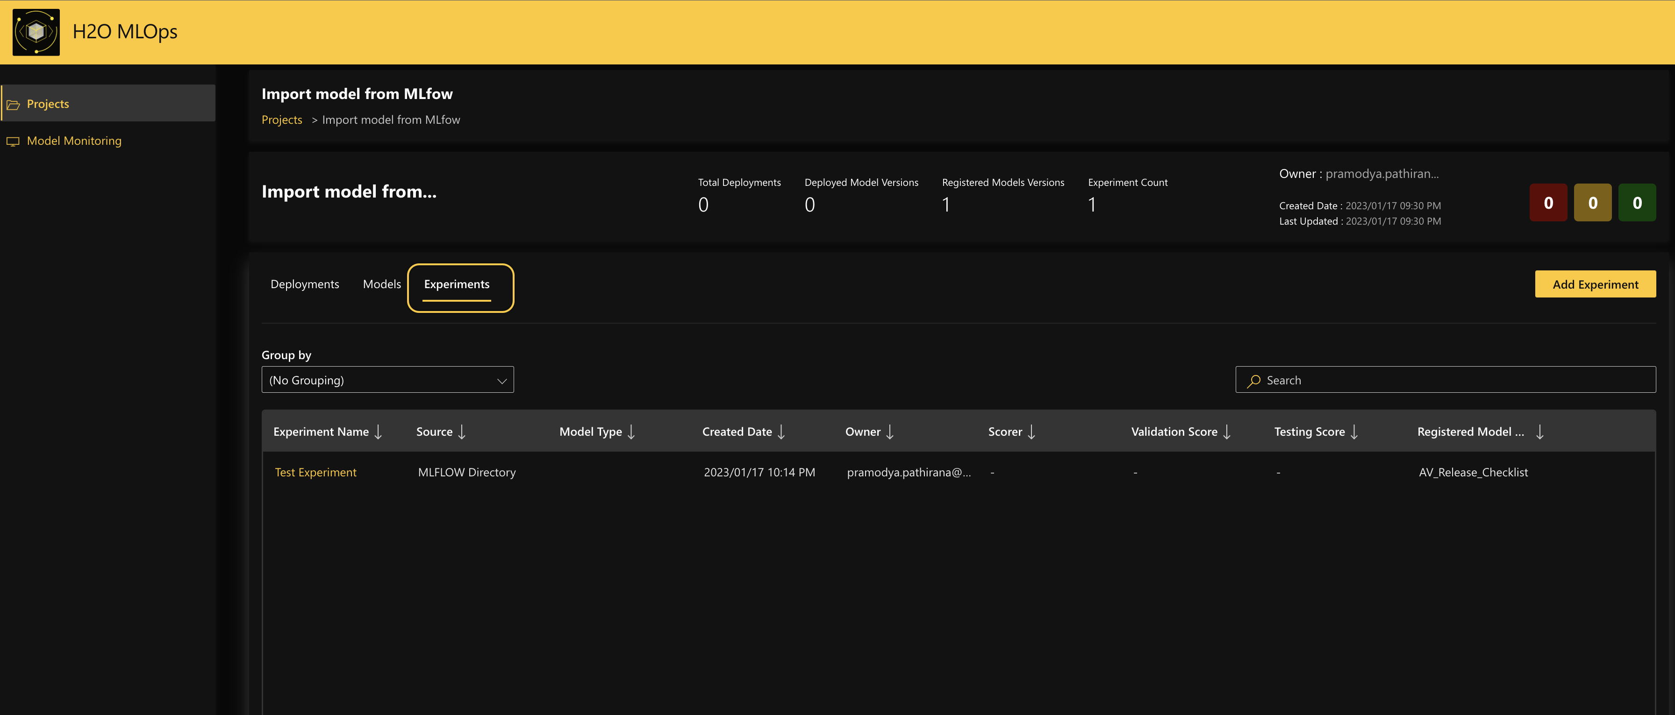Open Projects in the sidebar
Image resolution: width=1675 pixels, height=715 pixels.
(108, 103)
